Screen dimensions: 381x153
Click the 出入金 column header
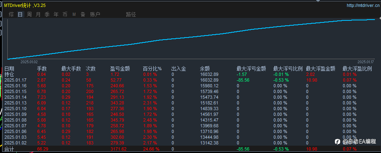coord(178,69)
